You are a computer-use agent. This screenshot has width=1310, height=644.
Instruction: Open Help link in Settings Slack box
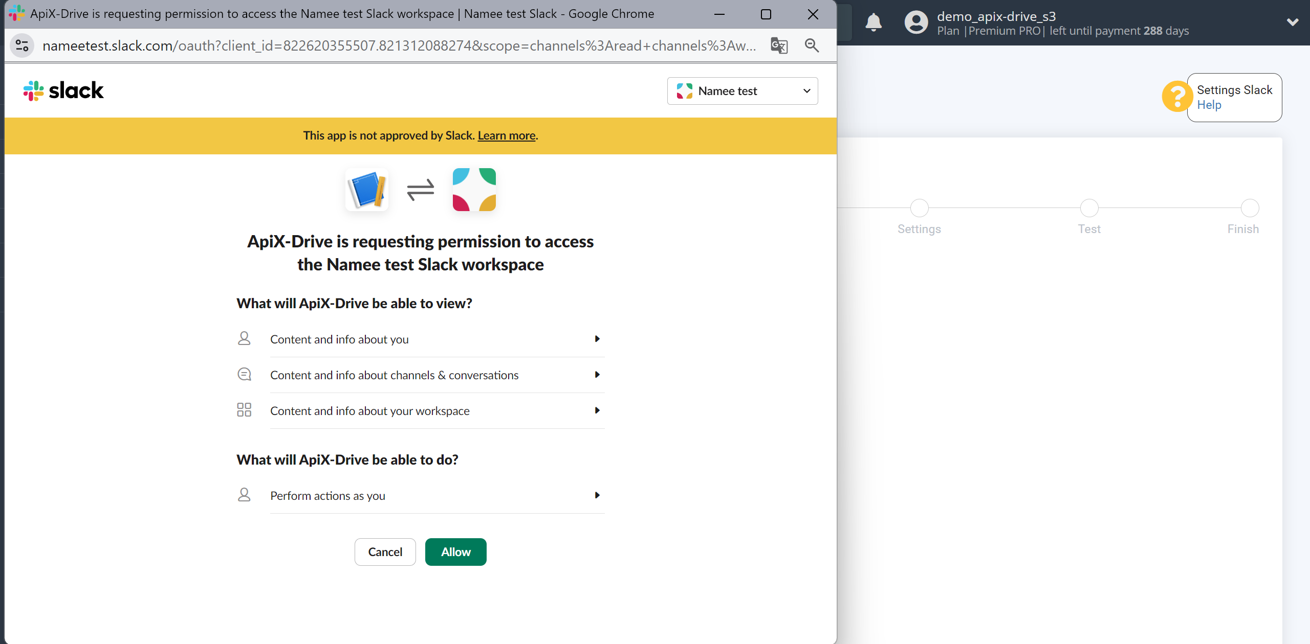[1209, 105]
